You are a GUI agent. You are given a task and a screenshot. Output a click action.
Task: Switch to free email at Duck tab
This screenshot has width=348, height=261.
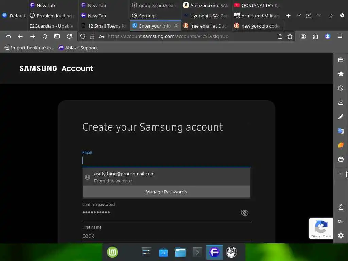[x=207, y=26]
